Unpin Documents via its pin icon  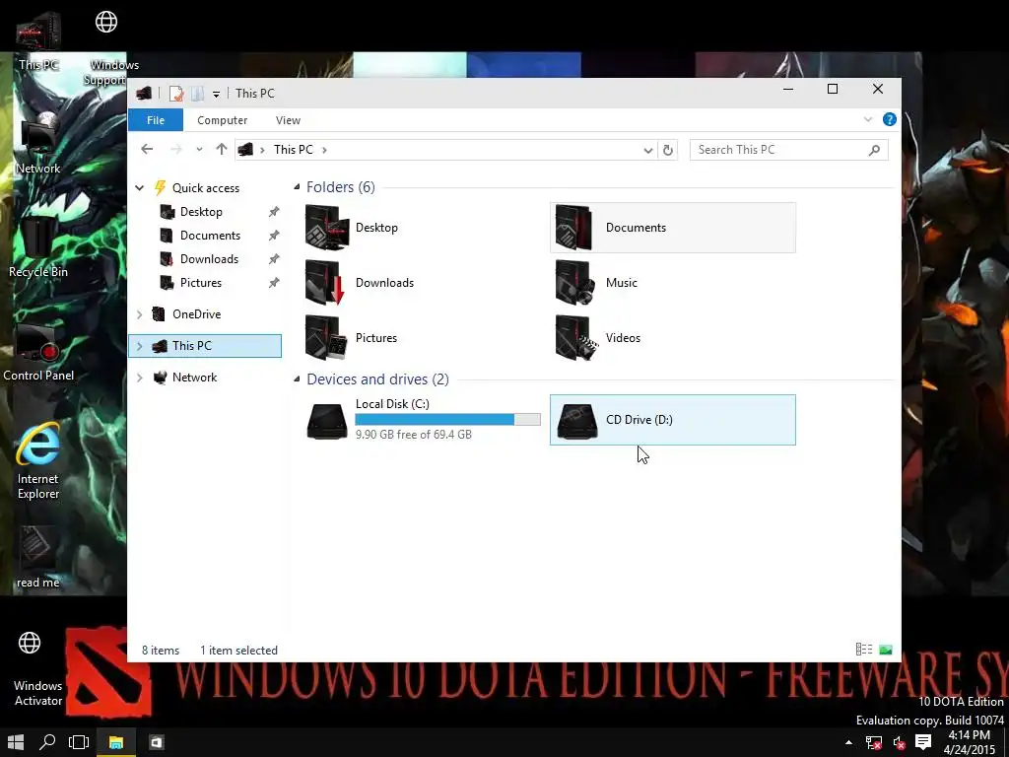click(274, 236)
